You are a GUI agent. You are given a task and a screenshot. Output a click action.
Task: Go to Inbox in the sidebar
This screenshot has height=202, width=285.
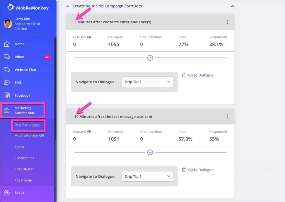19,57
